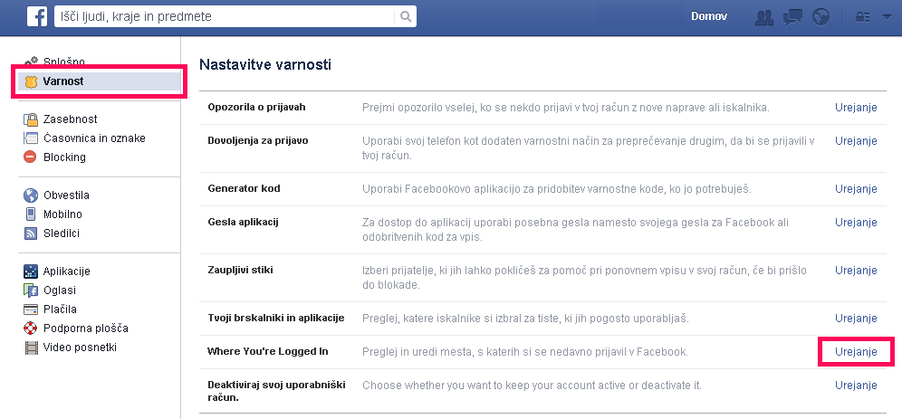Screen dimensions: 902x419
Task: Expand the account dropdown arrow
Action: [x=886, y=17]
